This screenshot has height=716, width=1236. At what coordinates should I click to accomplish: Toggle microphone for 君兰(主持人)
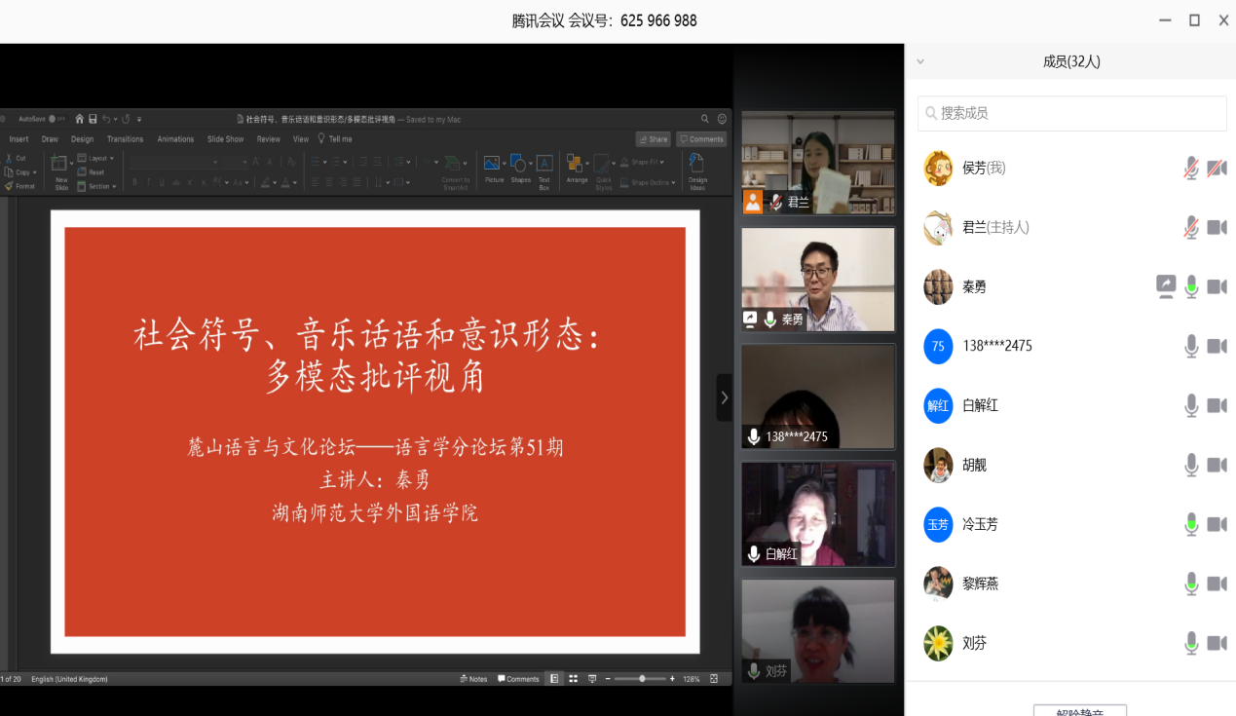(x=1190, y=228)
